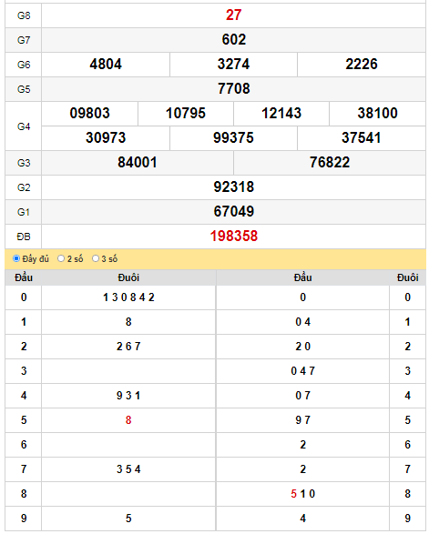The image size is (429, 534).
Task: Click G4 number 09803
Action: [x=89, y=114]
